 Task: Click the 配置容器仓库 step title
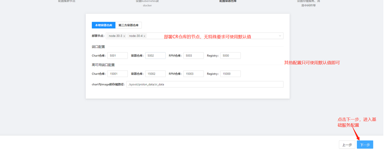228,1
